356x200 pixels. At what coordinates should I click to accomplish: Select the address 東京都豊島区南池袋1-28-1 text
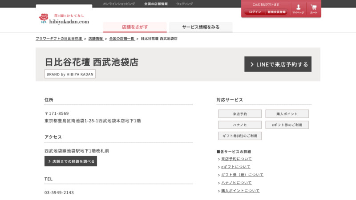(71, 121)
